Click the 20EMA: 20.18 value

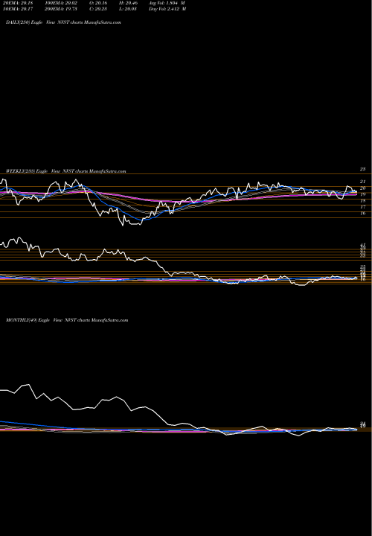pos(18,2)
